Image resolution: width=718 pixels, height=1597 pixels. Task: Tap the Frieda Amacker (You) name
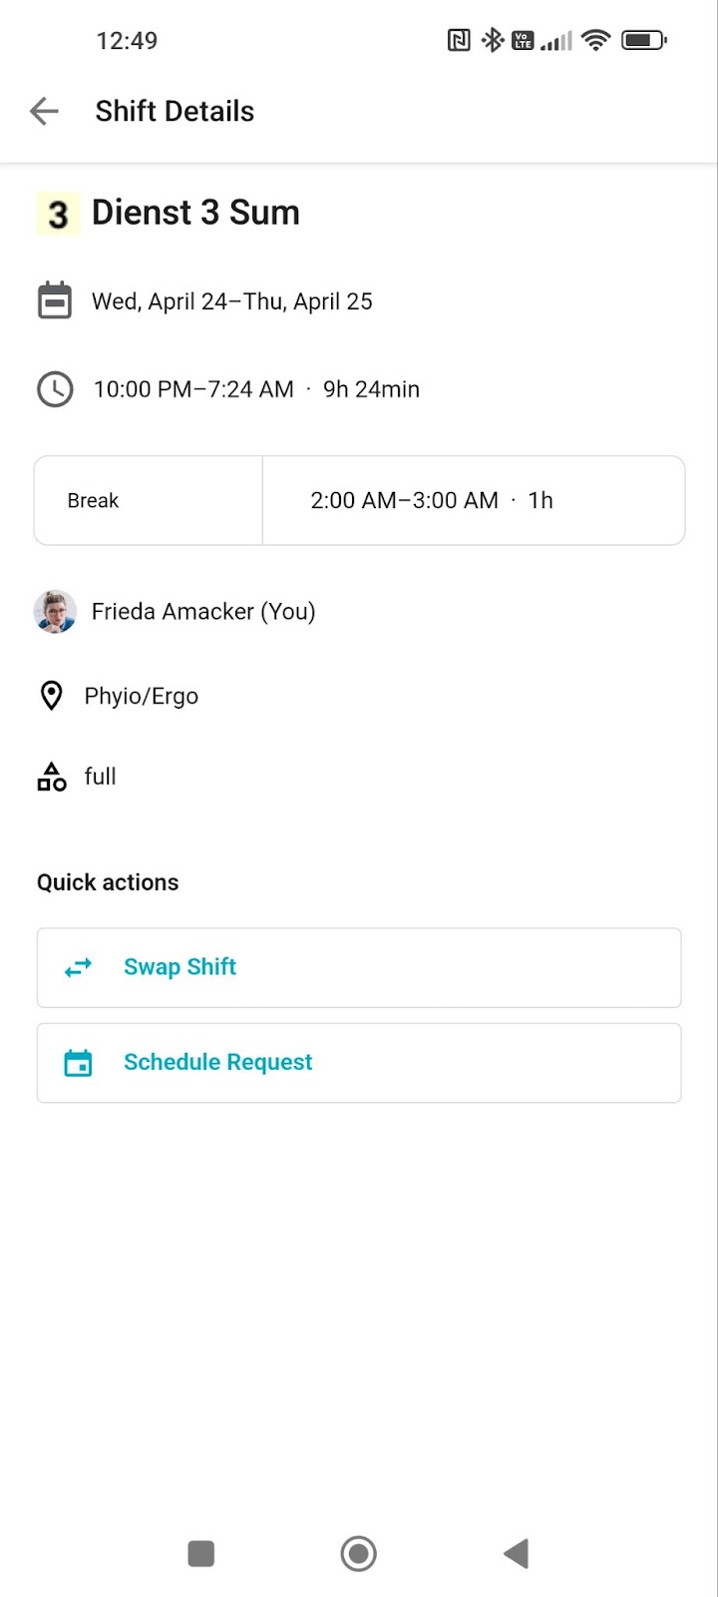203,611
